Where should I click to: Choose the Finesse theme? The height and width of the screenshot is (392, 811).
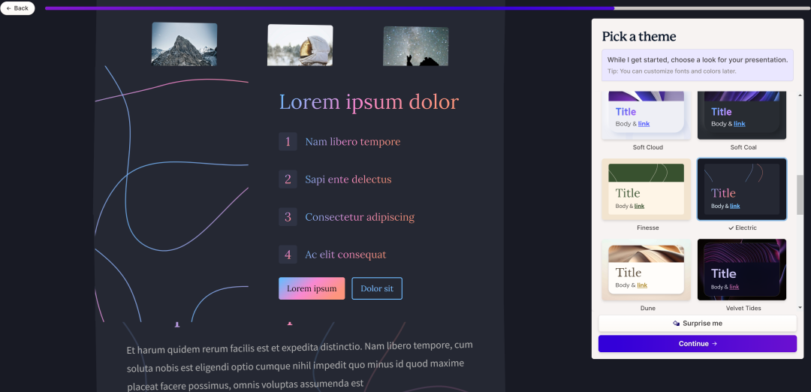(x=646, y=189)
